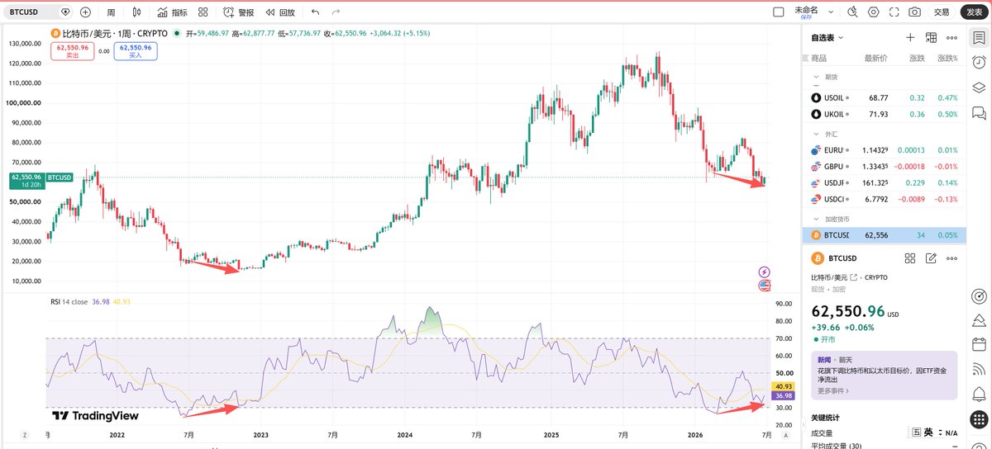
Task: Change the candlestick chart type
Action: click(x=137, y=12)
